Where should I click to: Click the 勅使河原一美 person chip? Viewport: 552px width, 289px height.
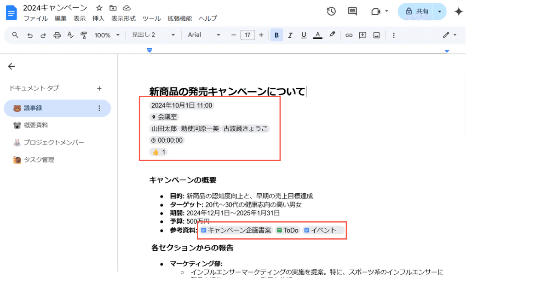(200, 128)
